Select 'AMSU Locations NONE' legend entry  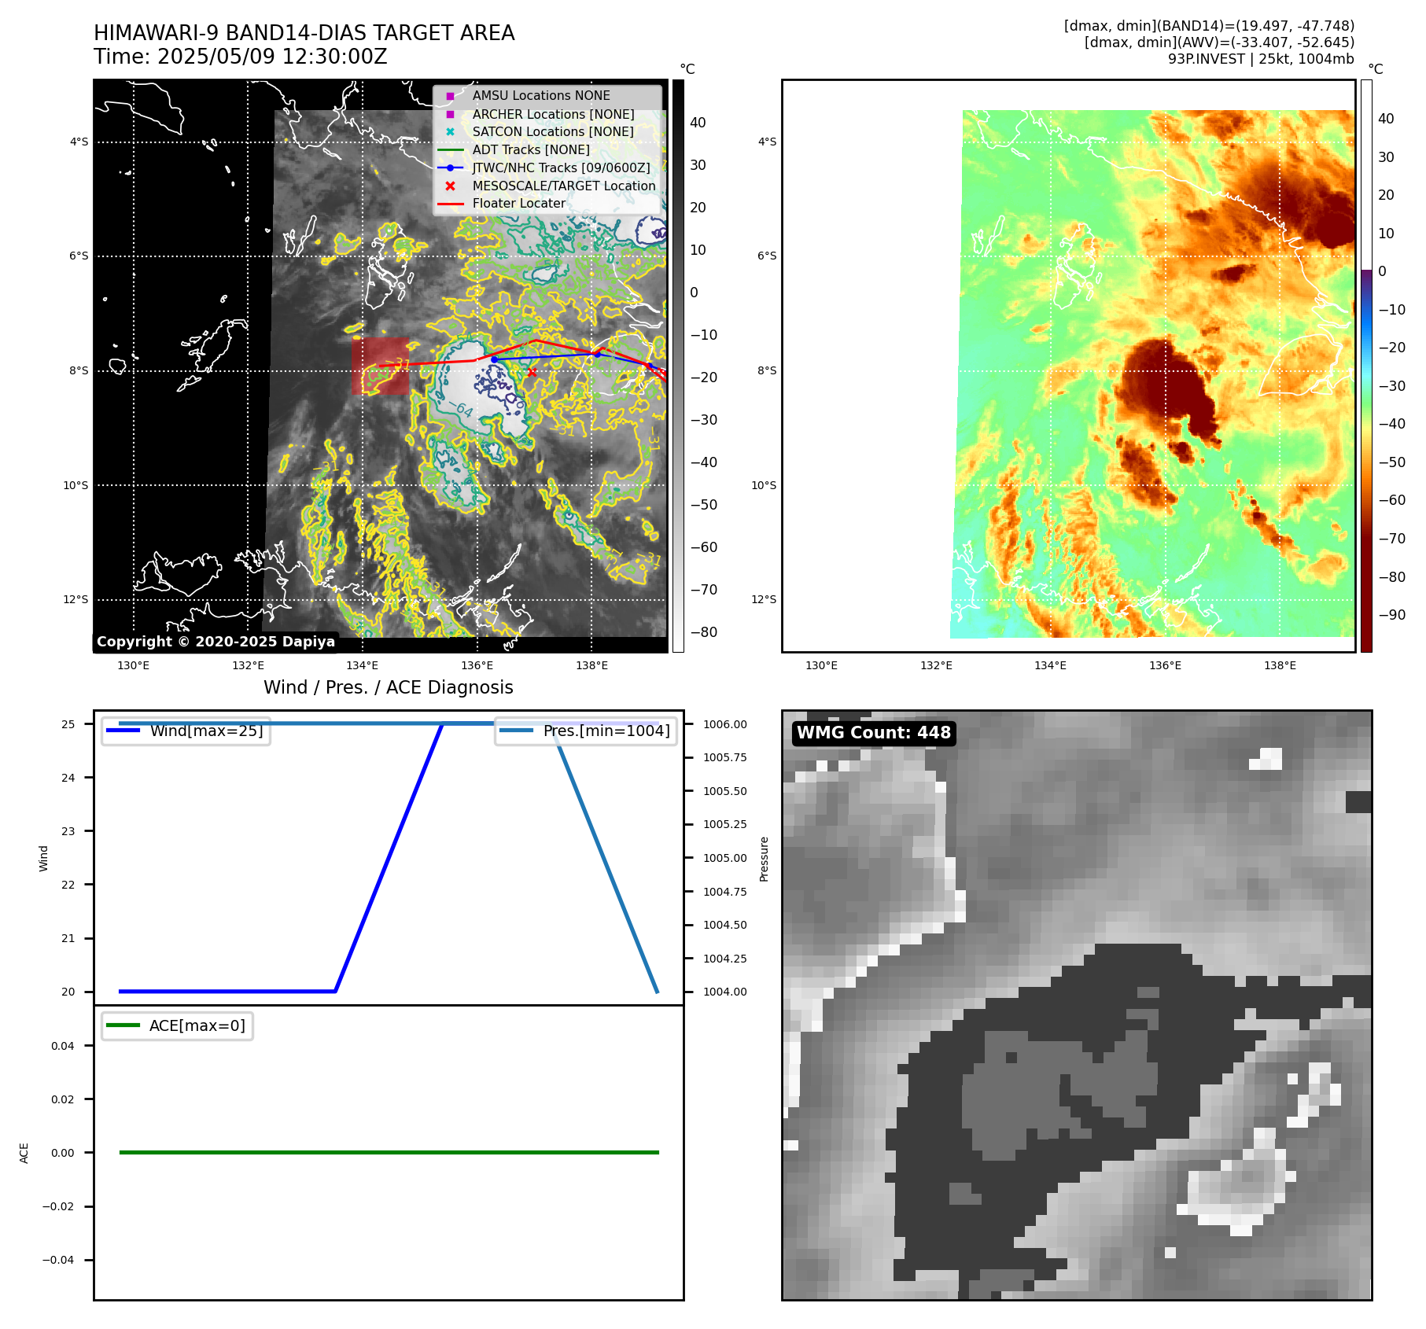pyautogui.click(x=541, y=96)
